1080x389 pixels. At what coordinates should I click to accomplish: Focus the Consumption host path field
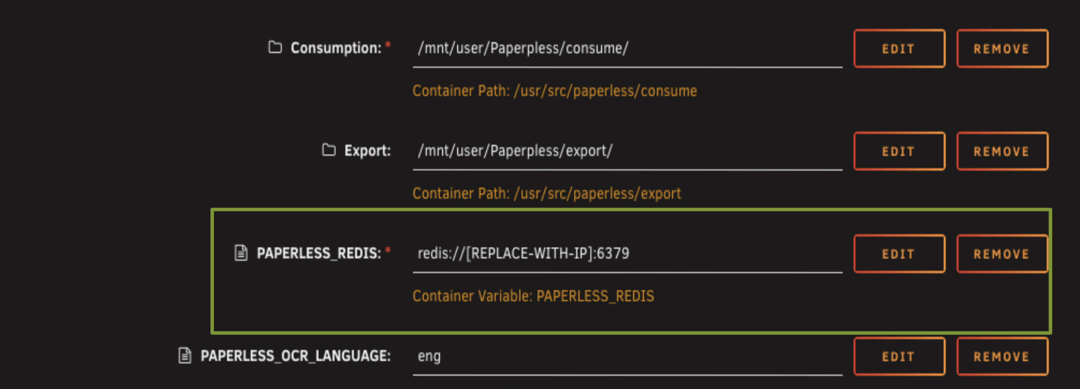coord(627,48)
